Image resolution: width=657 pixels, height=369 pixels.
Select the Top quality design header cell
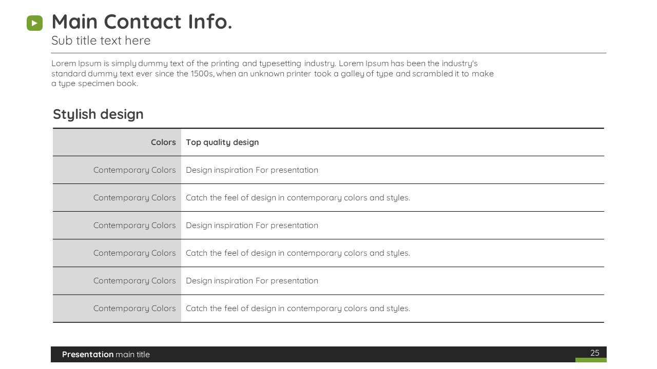coord(393,142)
